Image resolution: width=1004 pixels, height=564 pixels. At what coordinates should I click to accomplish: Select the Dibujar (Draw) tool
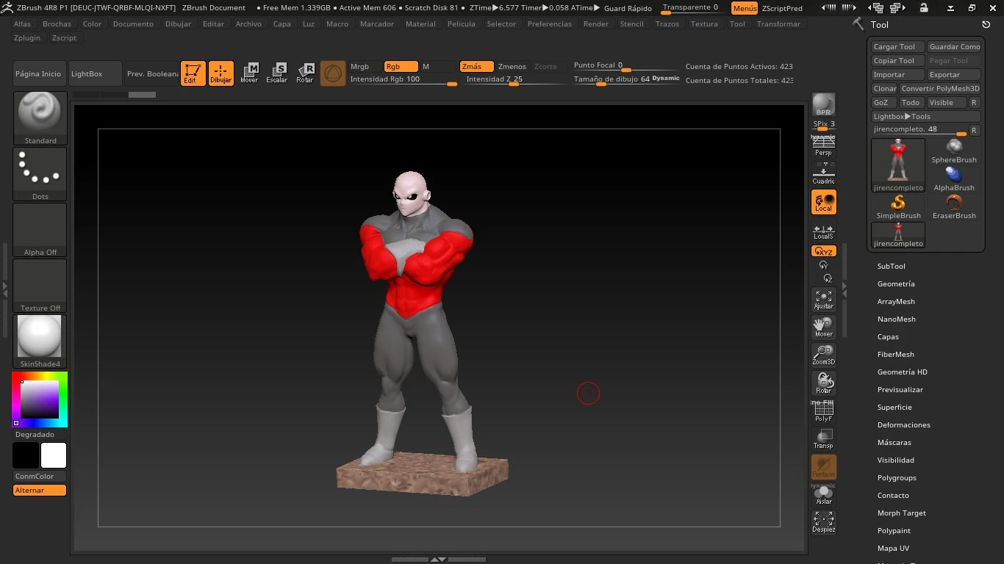(221, 73)
